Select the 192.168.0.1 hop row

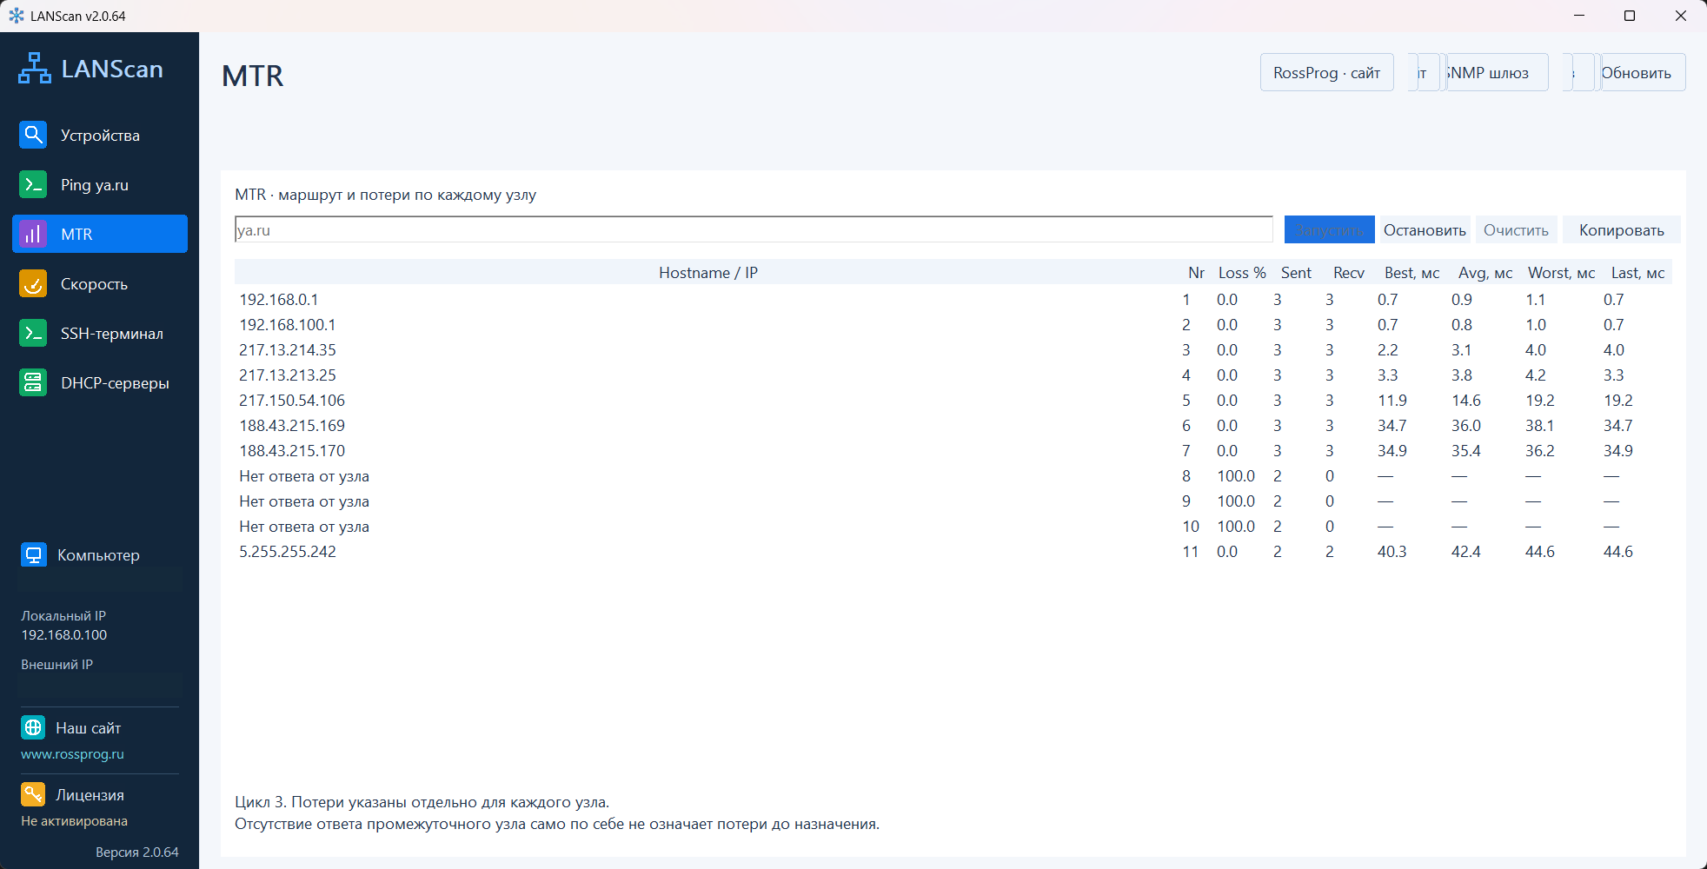click(x=953, y=299)
